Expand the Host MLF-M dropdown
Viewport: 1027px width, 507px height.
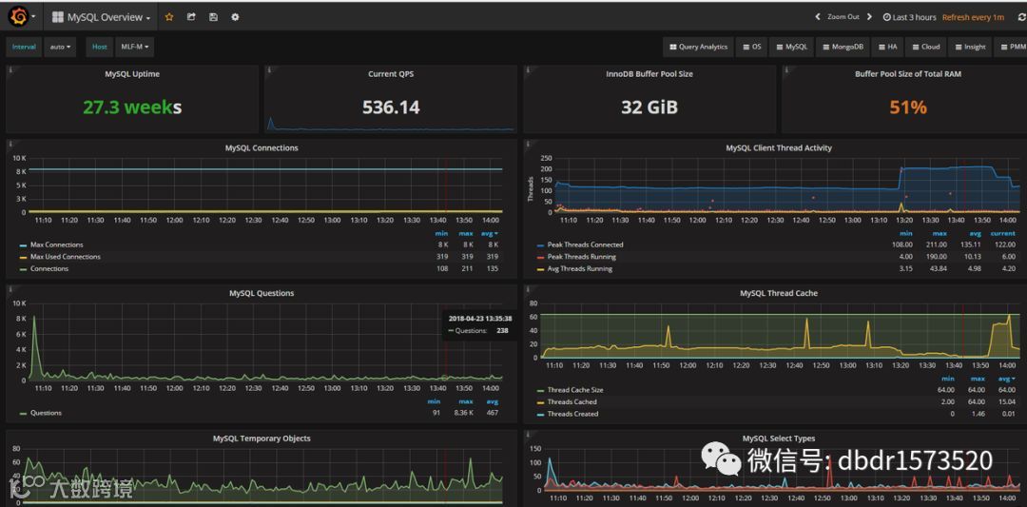[135, 47]
